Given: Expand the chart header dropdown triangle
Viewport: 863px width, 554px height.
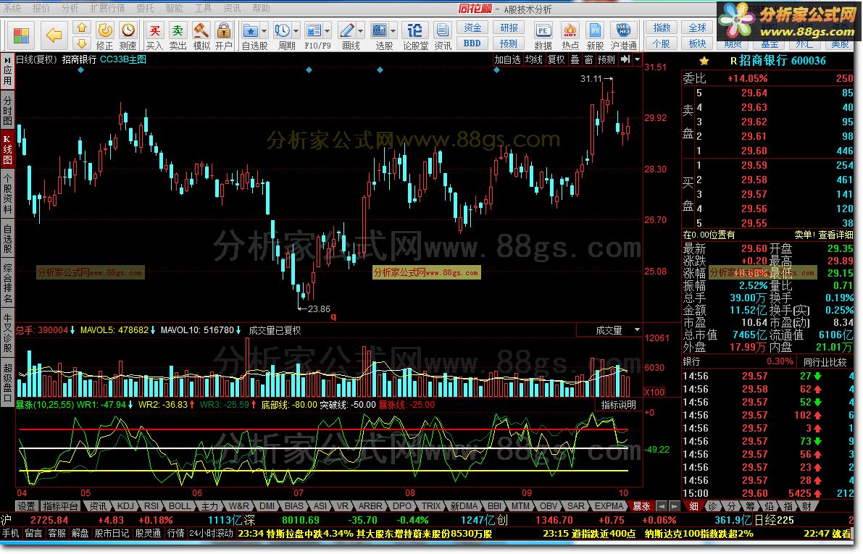Looking at the screenshot, I should (638, 59).
